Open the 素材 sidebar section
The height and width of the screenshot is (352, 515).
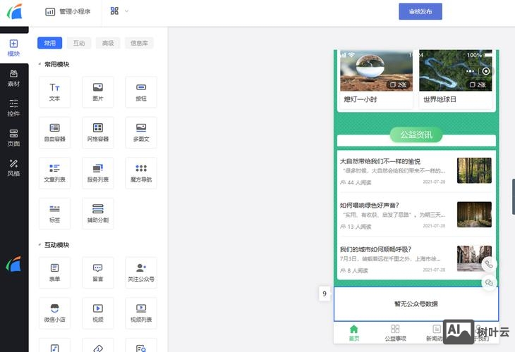click(x=13, y=78)
